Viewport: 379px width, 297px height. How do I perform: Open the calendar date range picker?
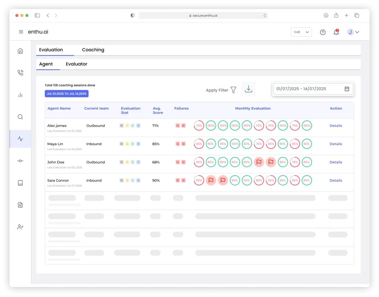tap(346, 89)
